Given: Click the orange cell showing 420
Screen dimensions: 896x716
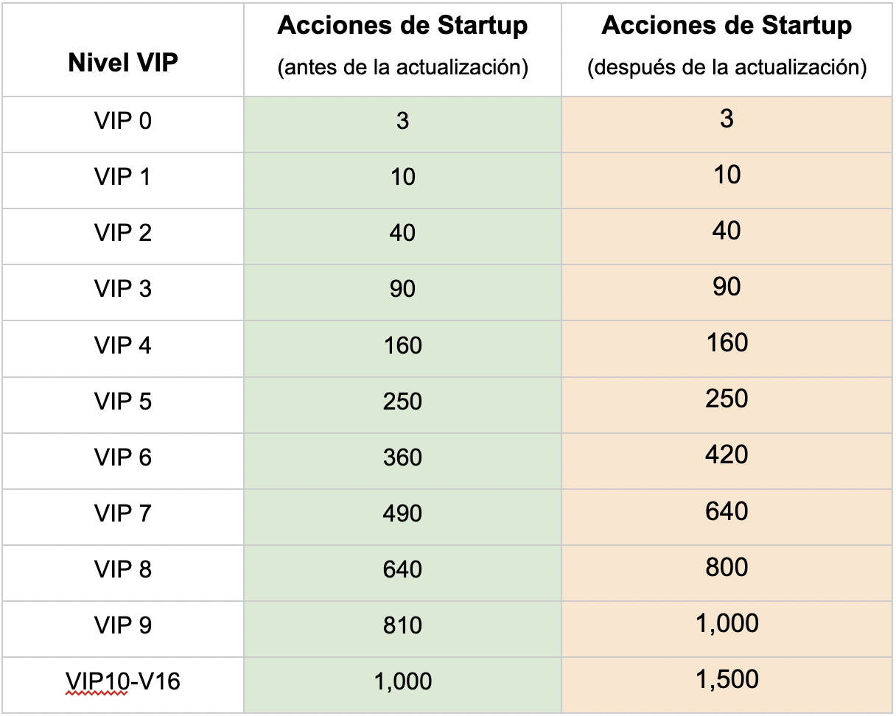Looking at the screenshot, I should (x=727, y=455).
